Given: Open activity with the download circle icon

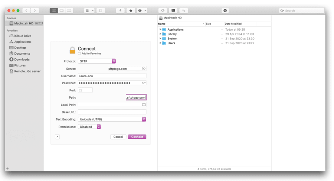Looking at the screenshot, I should [x=225, y=10].
